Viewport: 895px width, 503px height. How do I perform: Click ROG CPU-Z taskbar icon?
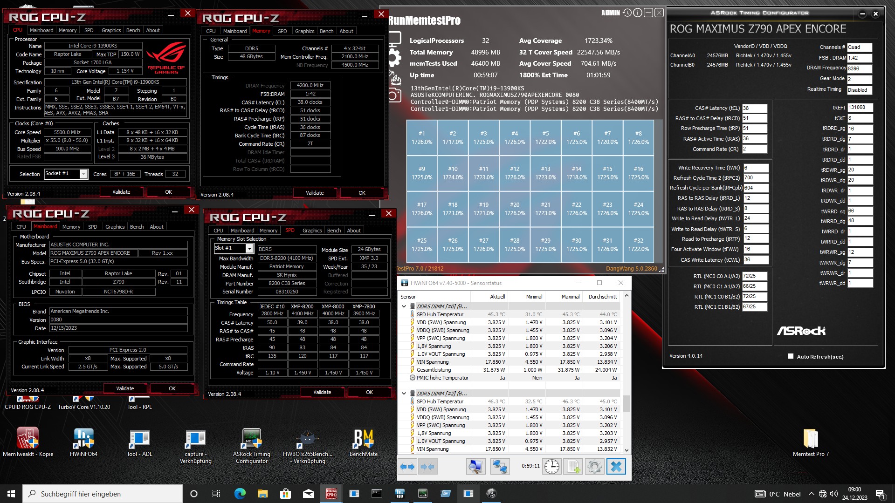(331, 494)
